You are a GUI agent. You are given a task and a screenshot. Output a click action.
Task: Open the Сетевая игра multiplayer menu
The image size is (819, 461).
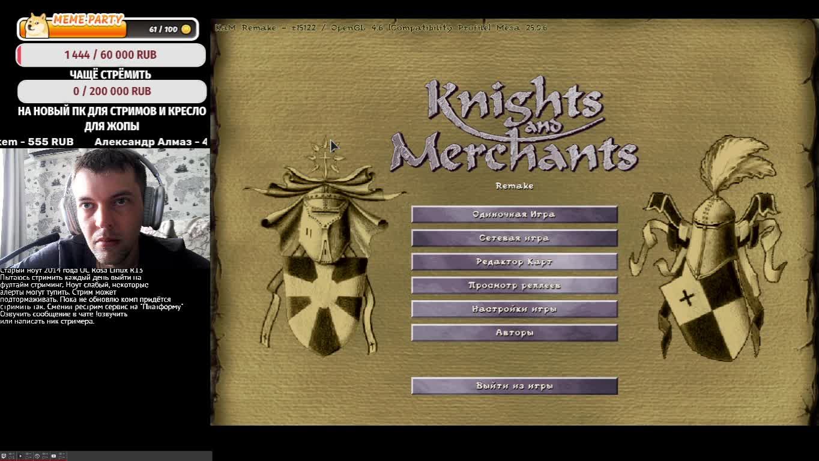515,238
